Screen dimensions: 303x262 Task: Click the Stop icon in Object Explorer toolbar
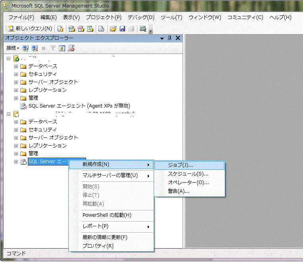click(44, 48)
